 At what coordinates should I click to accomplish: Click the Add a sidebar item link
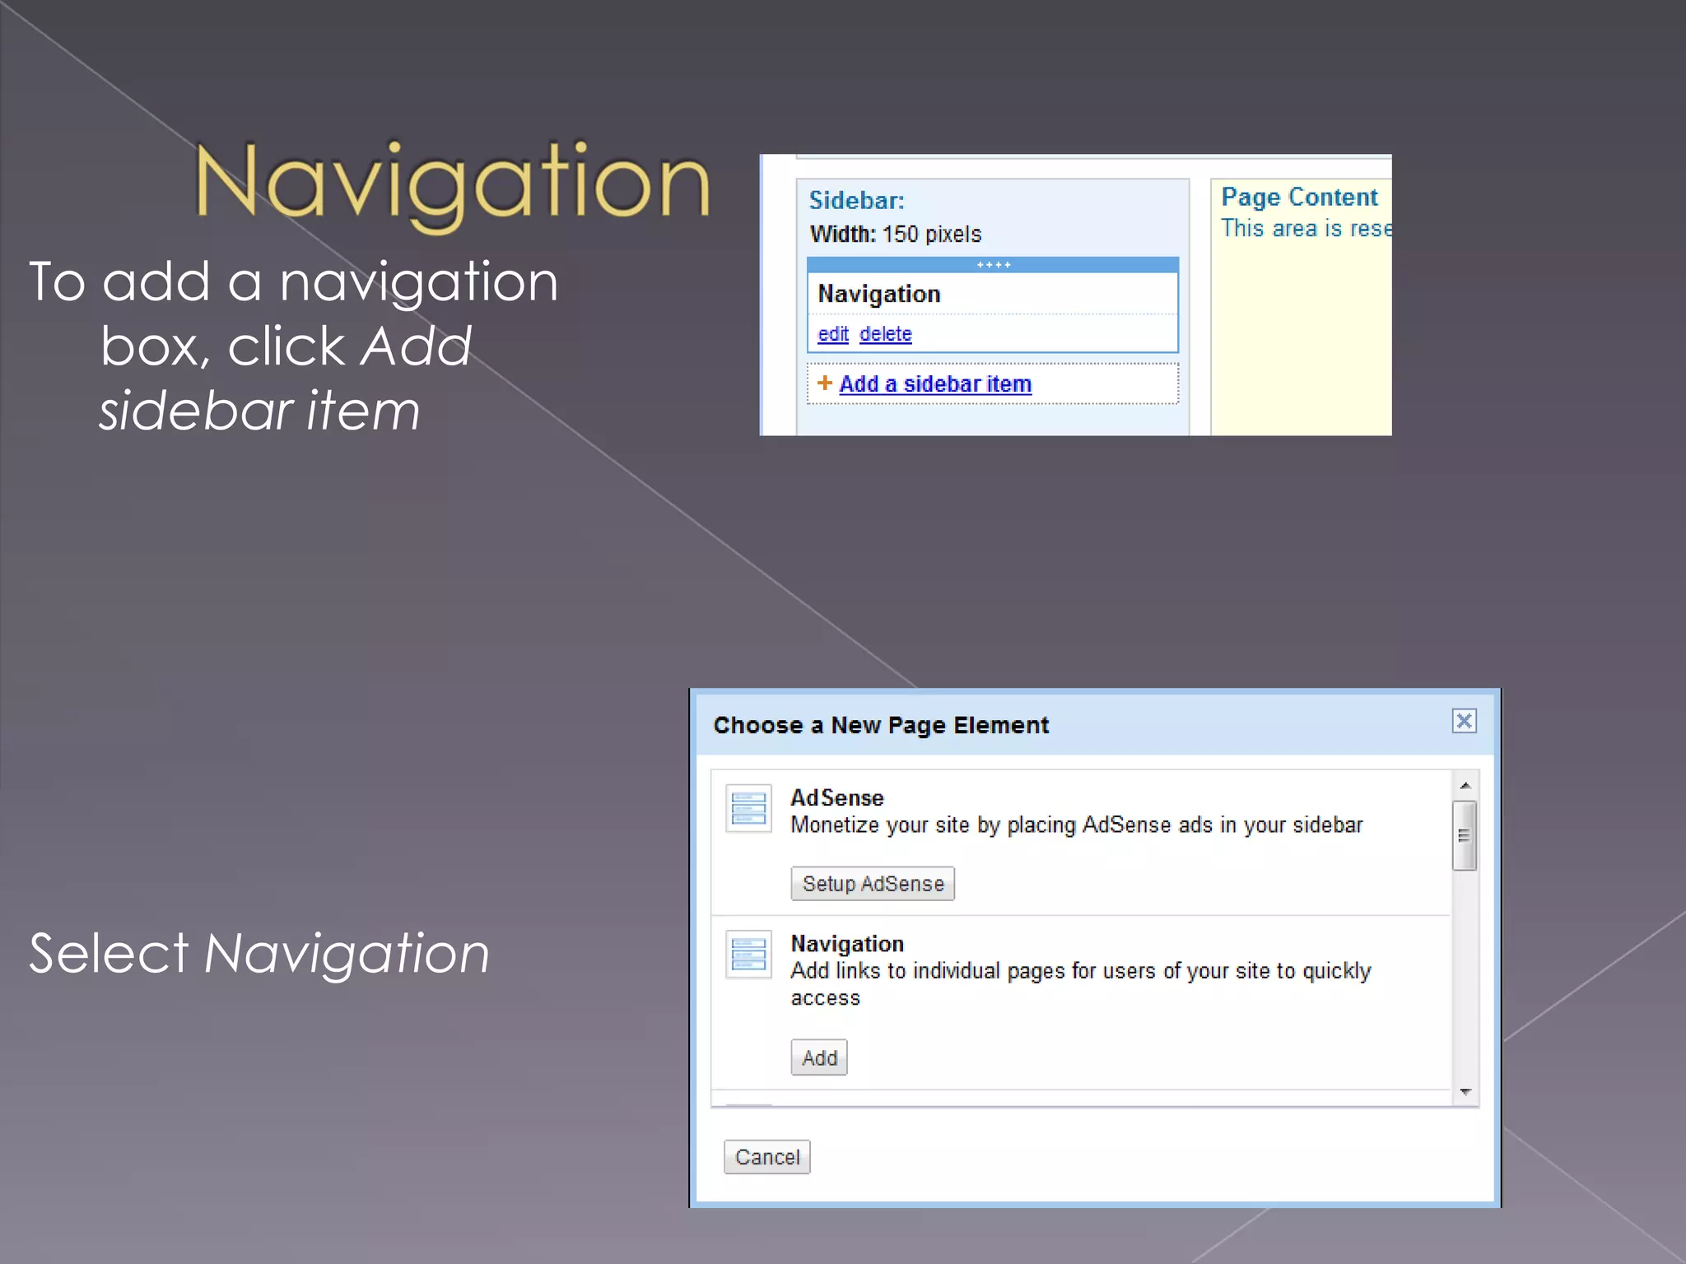click(935, 384)
